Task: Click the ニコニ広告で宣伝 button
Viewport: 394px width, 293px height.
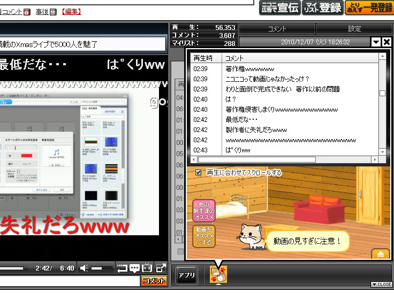Action: coord(279,7)
